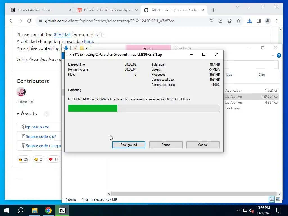Click the heart reaction
The image size is (288, 216).
click(53, 159)
